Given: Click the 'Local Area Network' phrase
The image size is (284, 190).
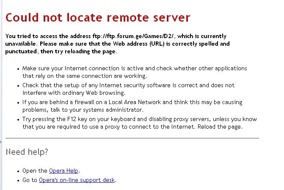Looking at the screenshot, I should (x=135, y=102).
